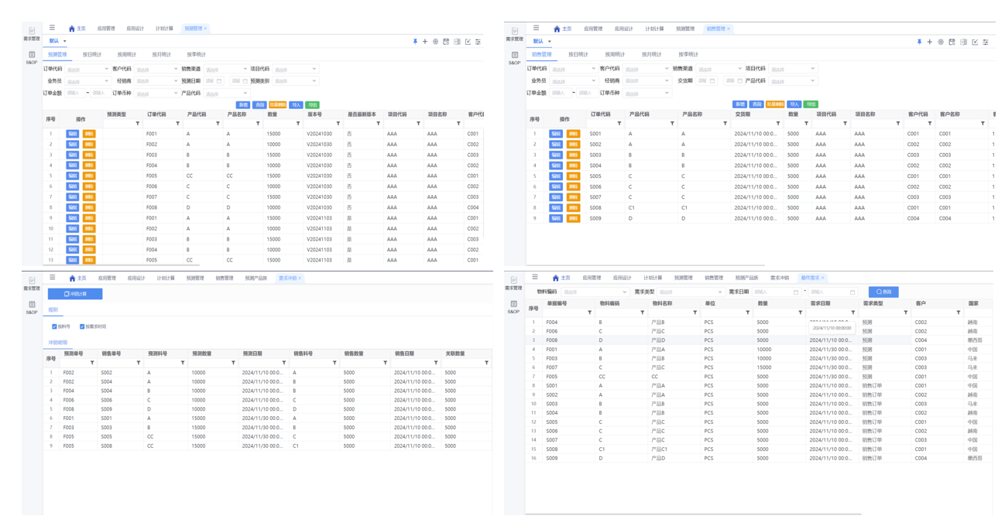Click the plus icon in 销售管理 toolbar
This screenshot has height=519, width=1005.
pyautogui.click(x=930, y=42)
